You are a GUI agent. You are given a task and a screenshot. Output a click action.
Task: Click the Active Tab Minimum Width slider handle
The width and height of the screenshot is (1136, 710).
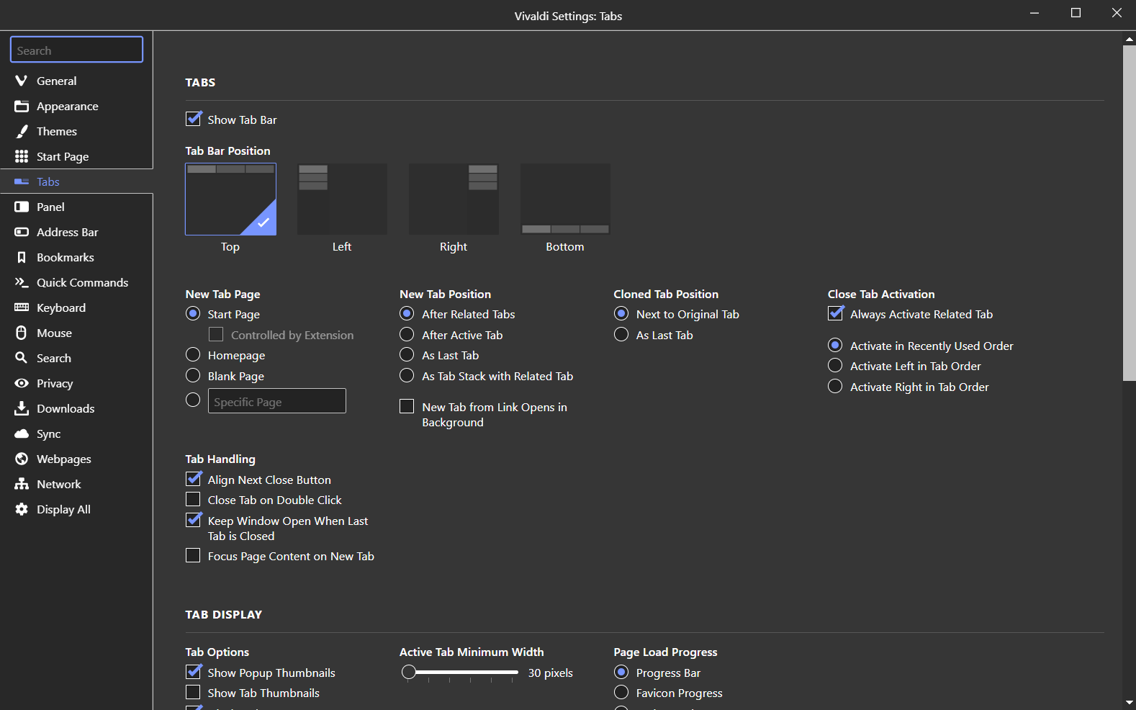tap(409, 673)
